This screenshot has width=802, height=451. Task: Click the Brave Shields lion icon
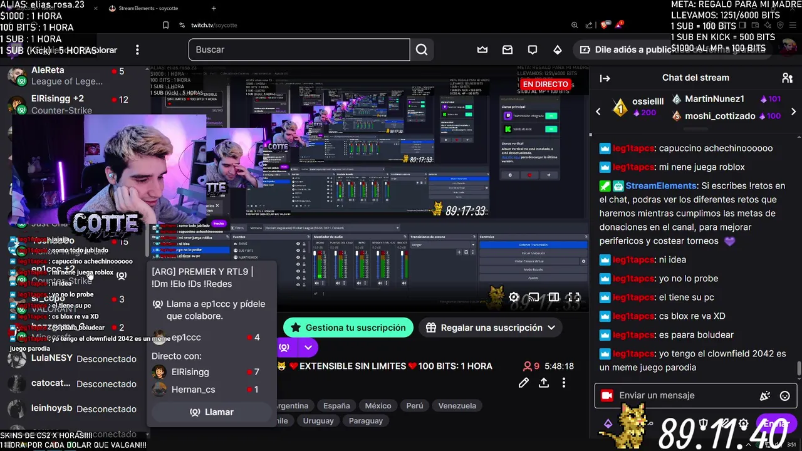click(605, 25)
